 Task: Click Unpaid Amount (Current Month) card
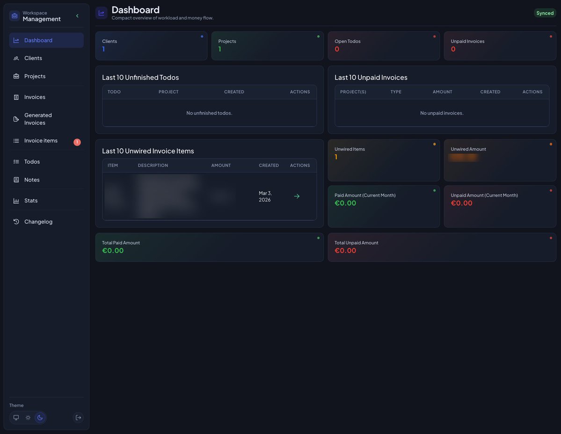[x=500, y=206]
